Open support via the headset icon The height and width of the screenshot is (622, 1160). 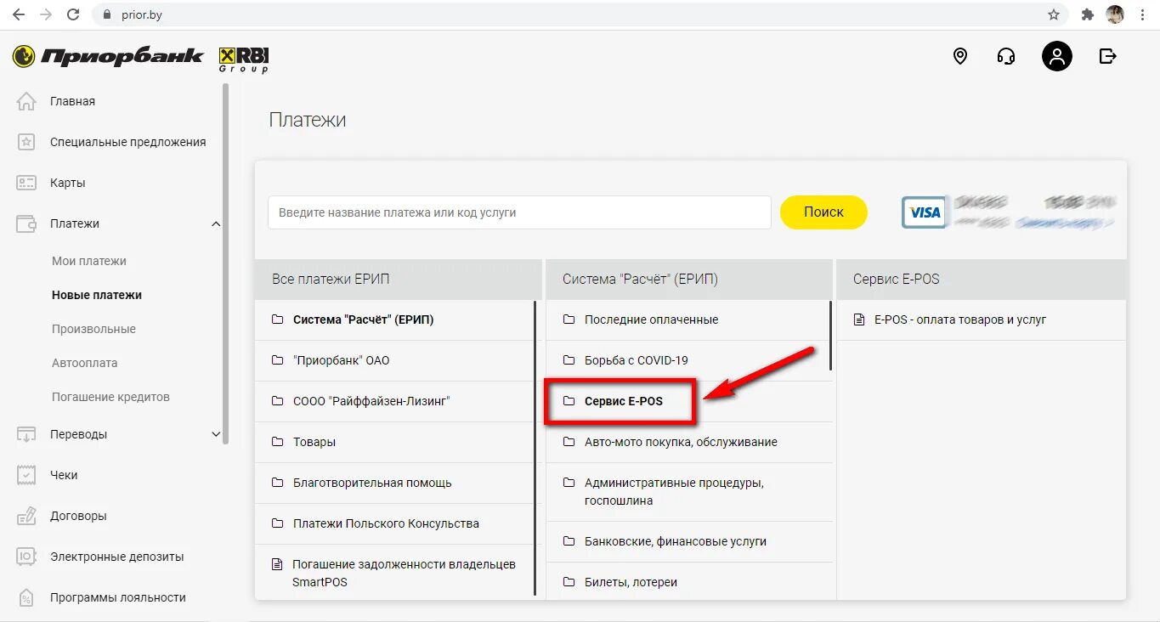click(x=1006, y=56)
